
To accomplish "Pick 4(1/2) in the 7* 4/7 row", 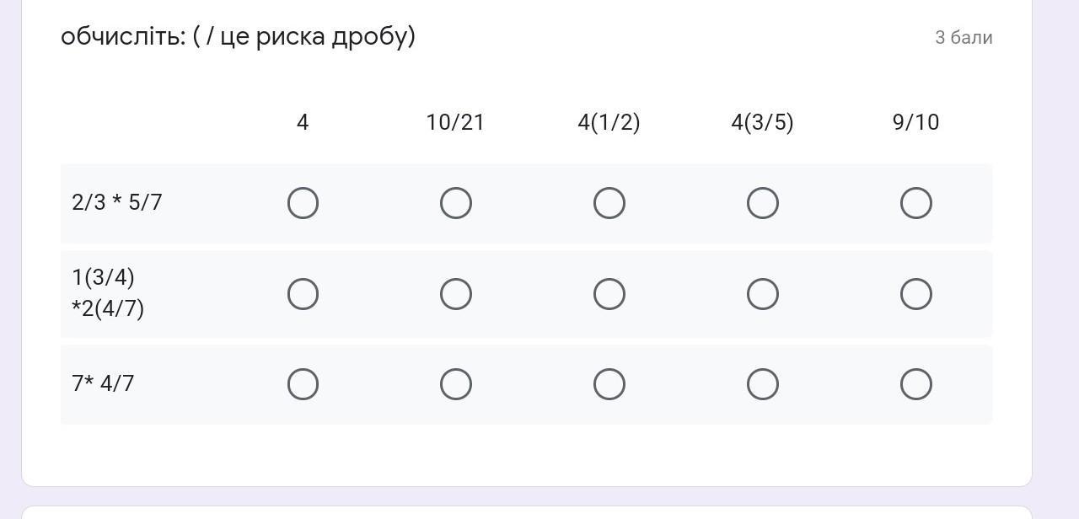I will click(x=609, y=384).
